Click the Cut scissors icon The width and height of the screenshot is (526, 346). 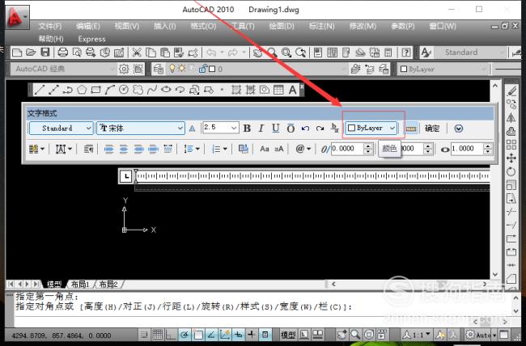[x=136, y=53]
